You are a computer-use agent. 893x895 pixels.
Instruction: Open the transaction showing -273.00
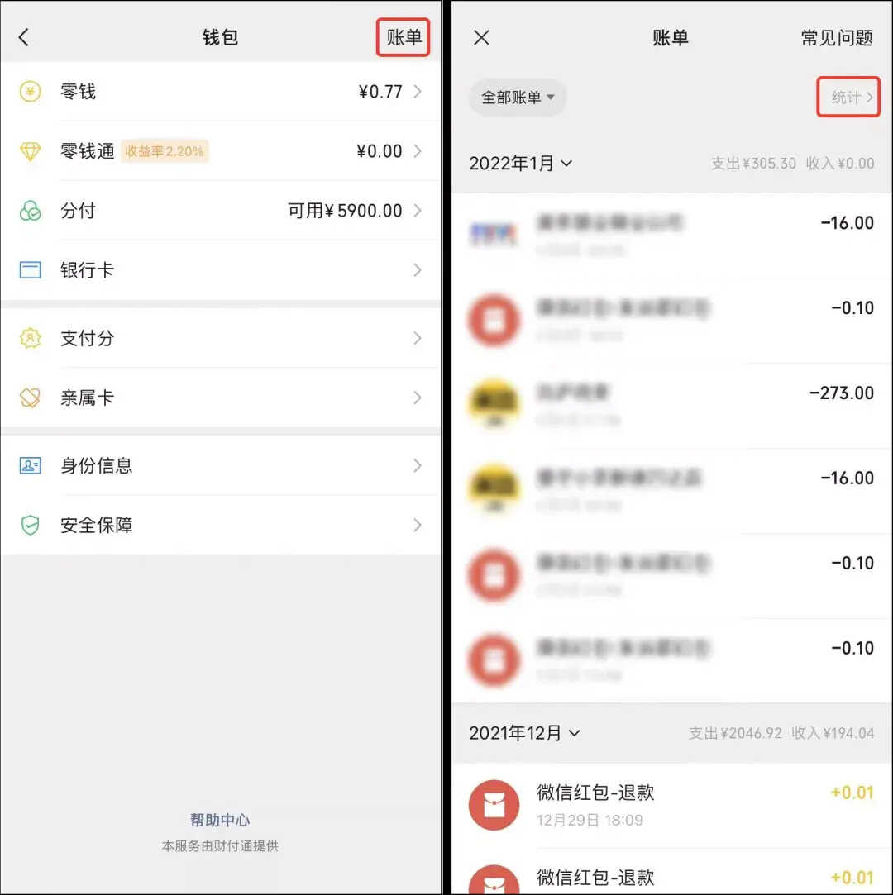(672, 406)
